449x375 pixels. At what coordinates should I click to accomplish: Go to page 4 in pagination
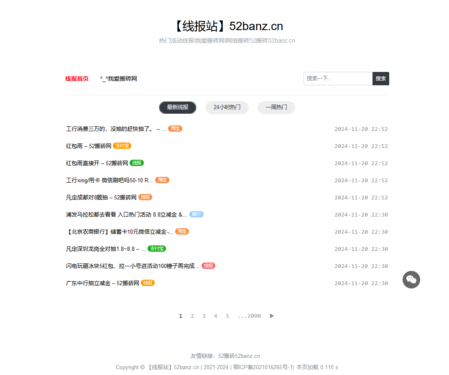coord(216,316)
